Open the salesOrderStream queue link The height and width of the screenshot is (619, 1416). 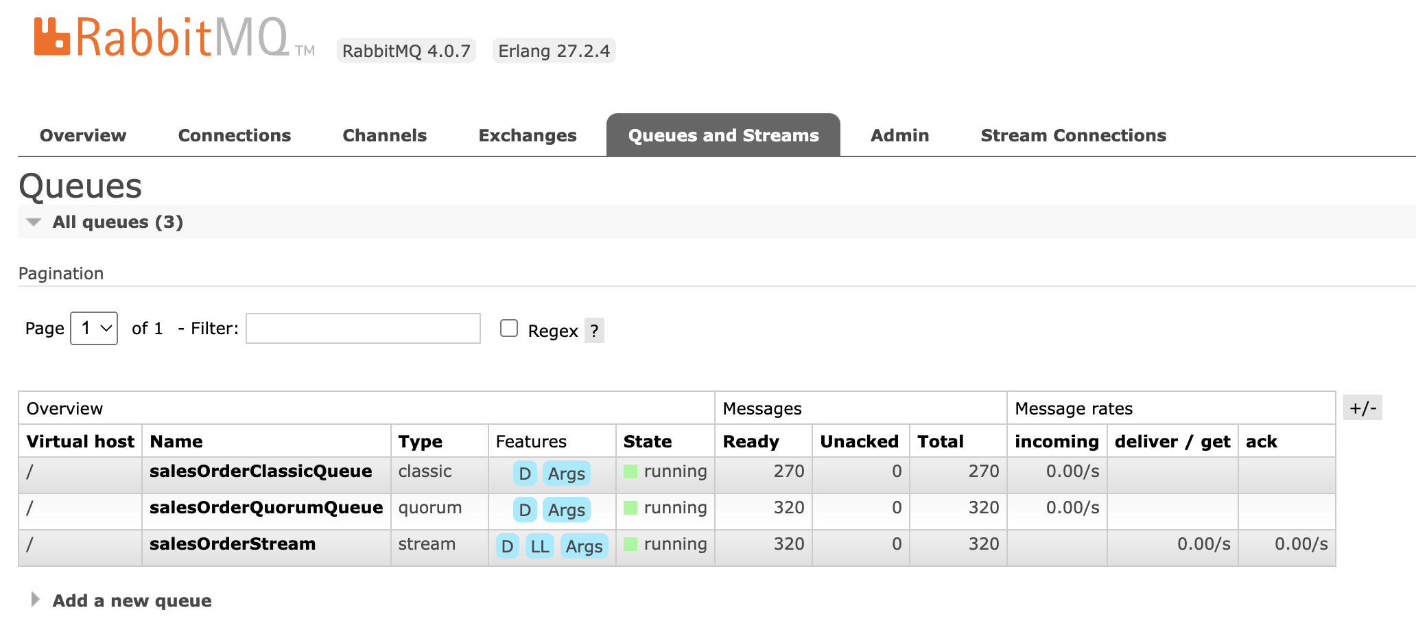coord(233,544)
